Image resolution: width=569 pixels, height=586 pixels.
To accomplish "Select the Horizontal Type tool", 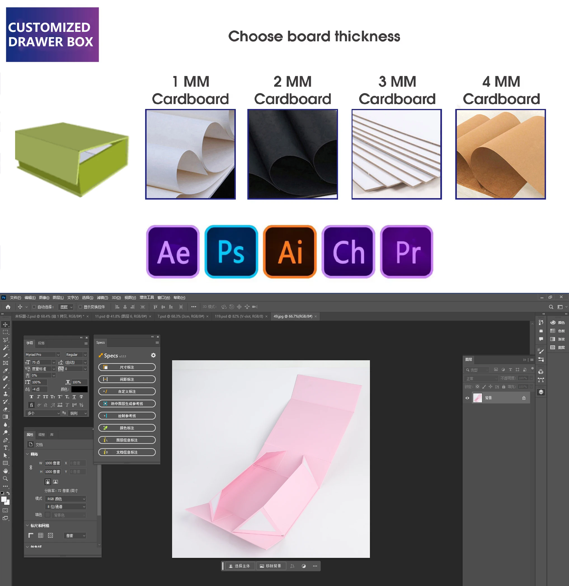I will click(5, 448).
